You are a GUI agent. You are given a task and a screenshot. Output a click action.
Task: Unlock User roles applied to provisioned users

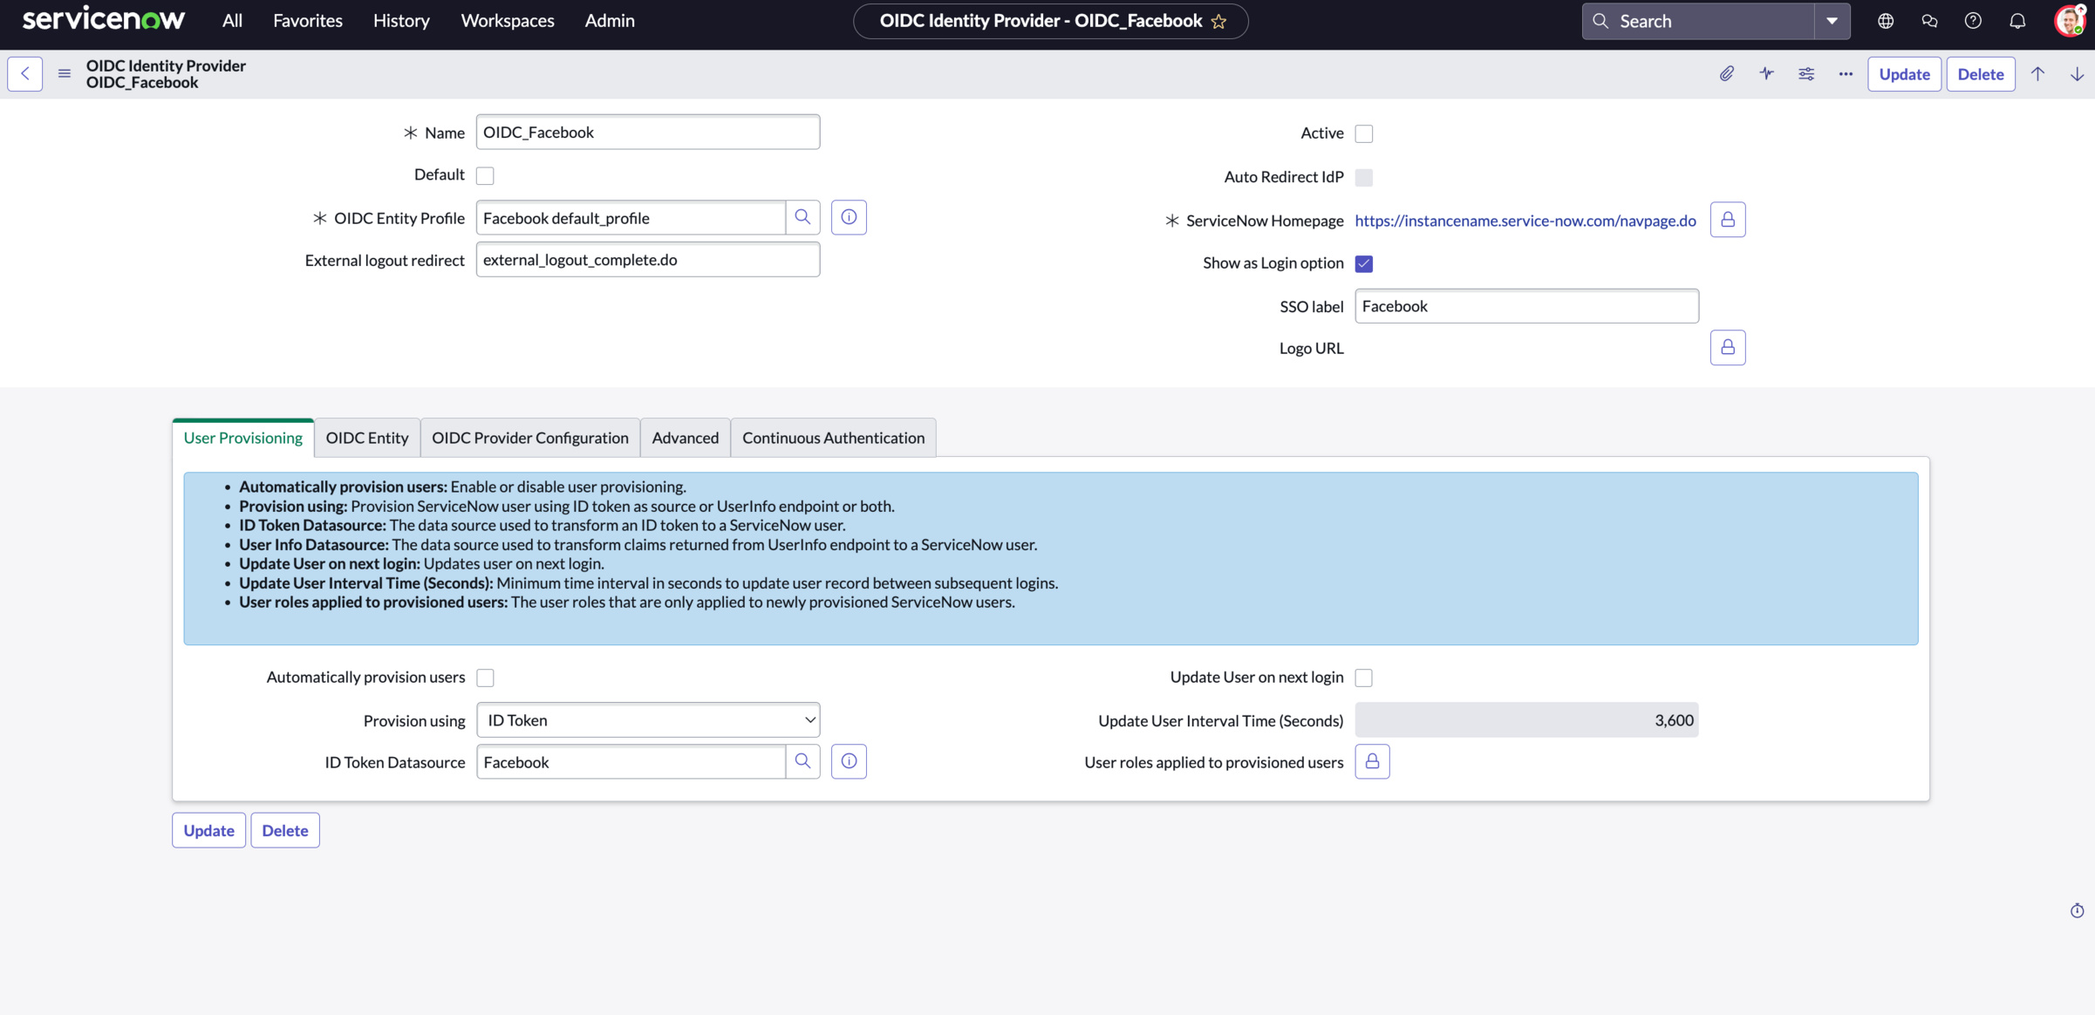coord(1372,761)
